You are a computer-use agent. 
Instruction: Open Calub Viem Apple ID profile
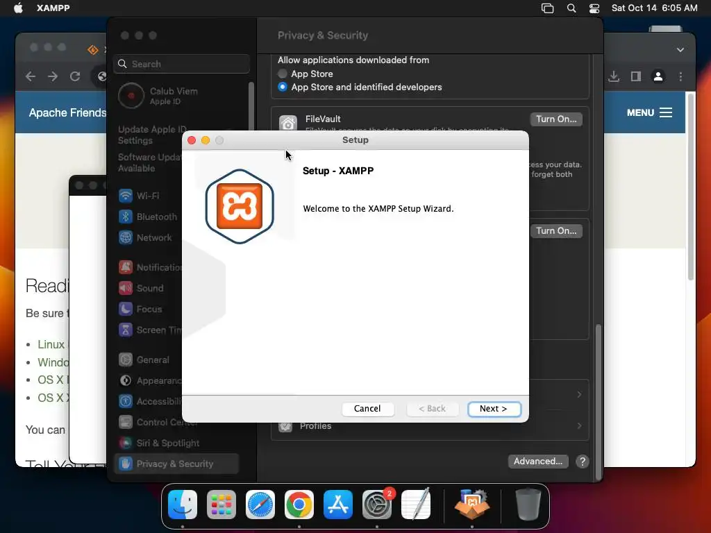click(x=158, y=96)
